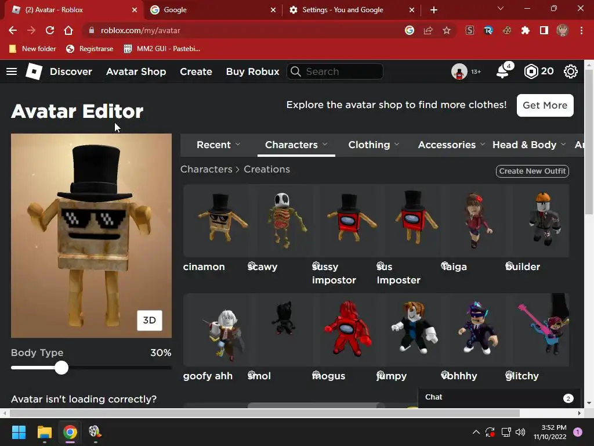Open the Registrarse bookmark
The width and height of the screenshot is (594, 446).
coord(90,49)
